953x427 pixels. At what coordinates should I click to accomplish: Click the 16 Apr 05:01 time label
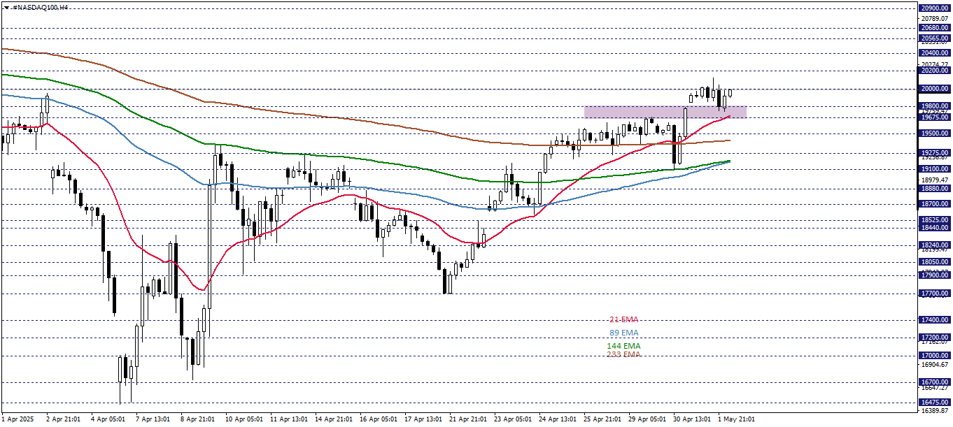point(379,419)
